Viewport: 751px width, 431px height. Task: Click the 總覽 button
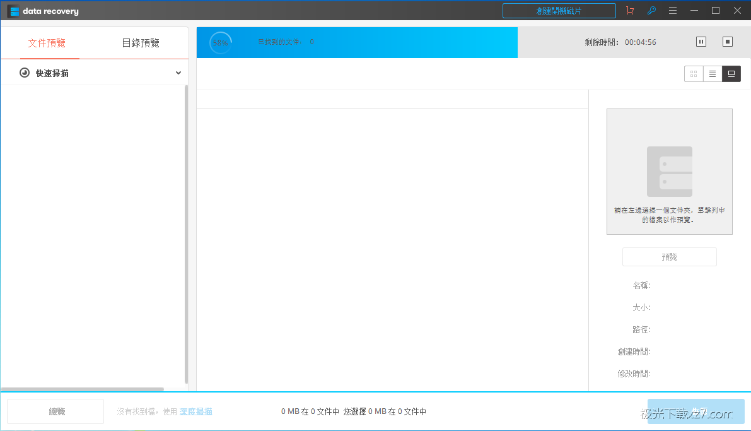(55, 411)
